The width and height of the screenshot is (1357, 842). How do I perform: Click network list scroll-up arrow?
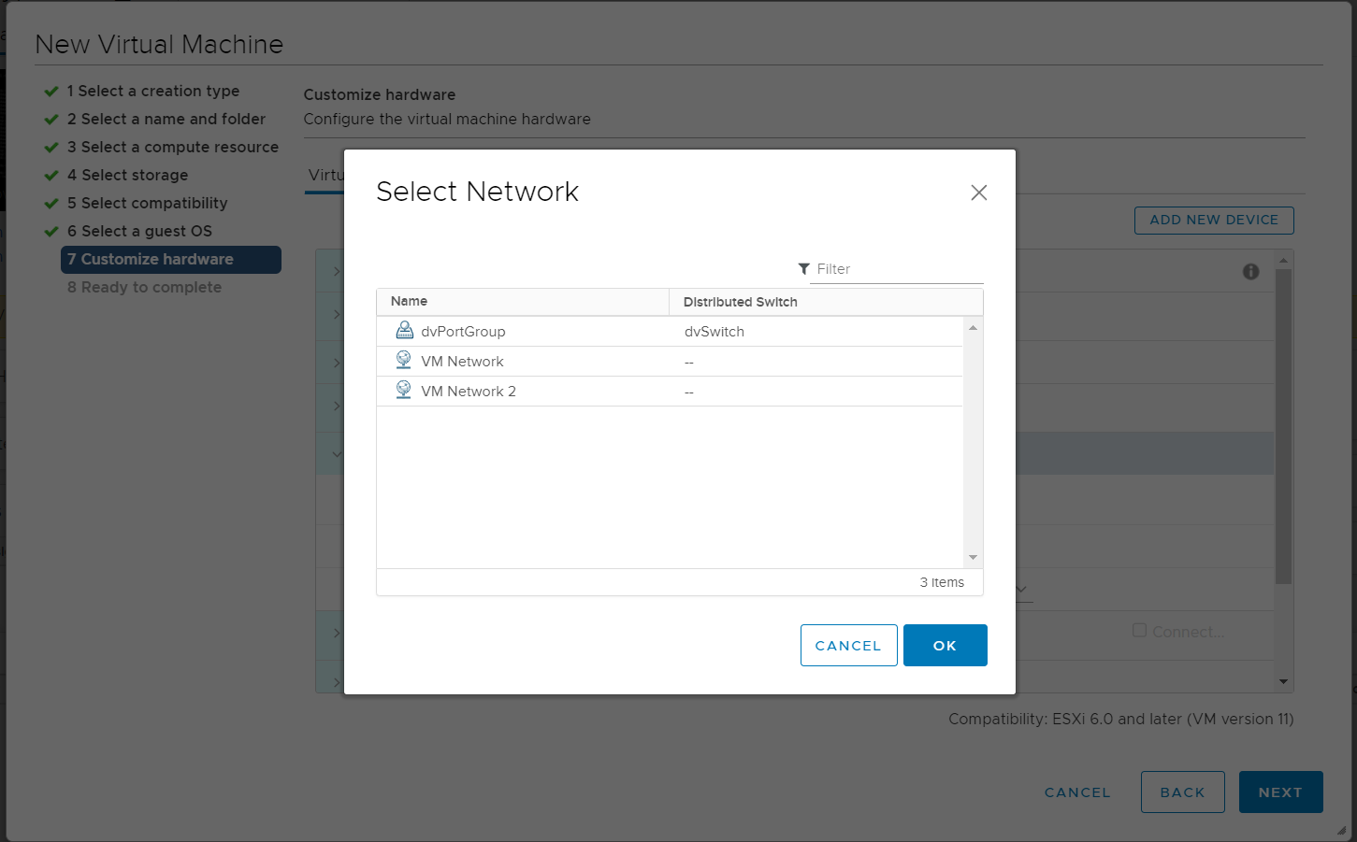tap(973, 328)
